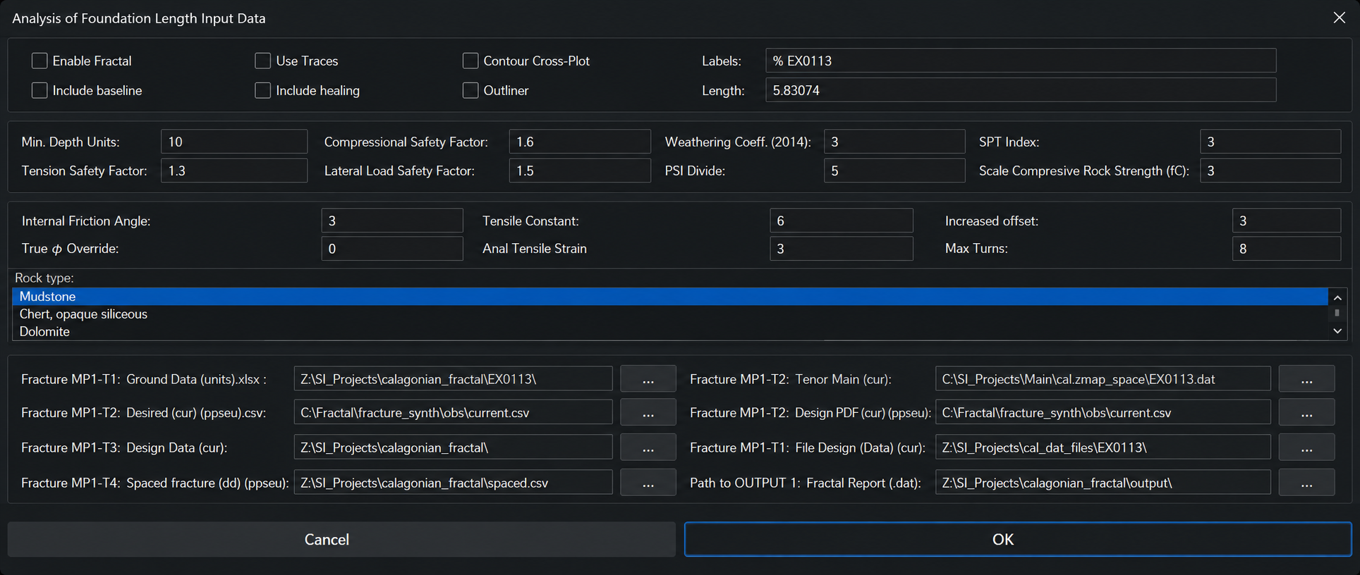Browse for MP1-T4 Spaced fracture path

(x=648, y=483)
